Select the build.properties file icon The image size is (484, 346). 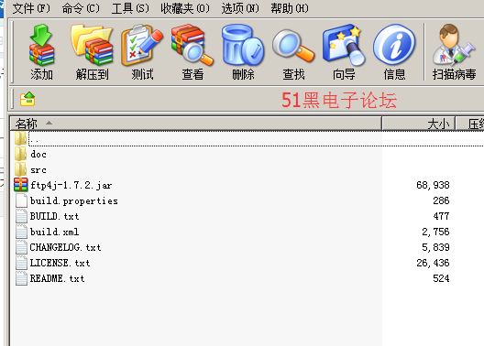point(21,200)
